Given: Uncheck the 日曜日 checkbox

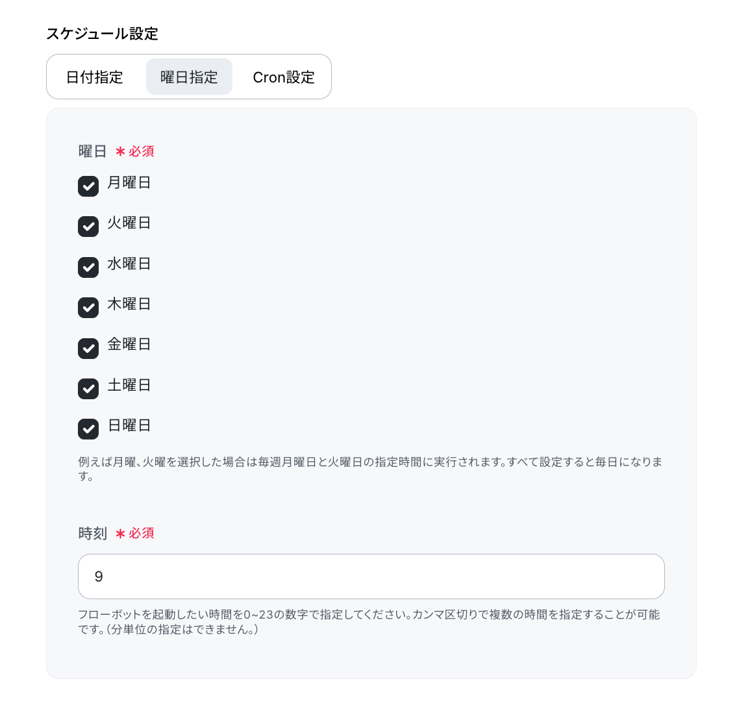Looking at the screenshot, I should (x=88, y=429).
